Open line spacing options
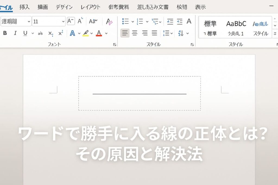278x185 pixels. click(x=166, y=33)
